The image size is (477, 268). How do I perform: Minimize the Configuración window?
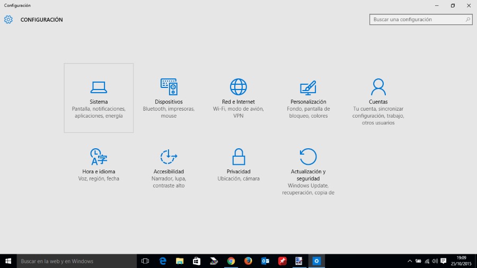pyautogui.click(x=437, y=5)
